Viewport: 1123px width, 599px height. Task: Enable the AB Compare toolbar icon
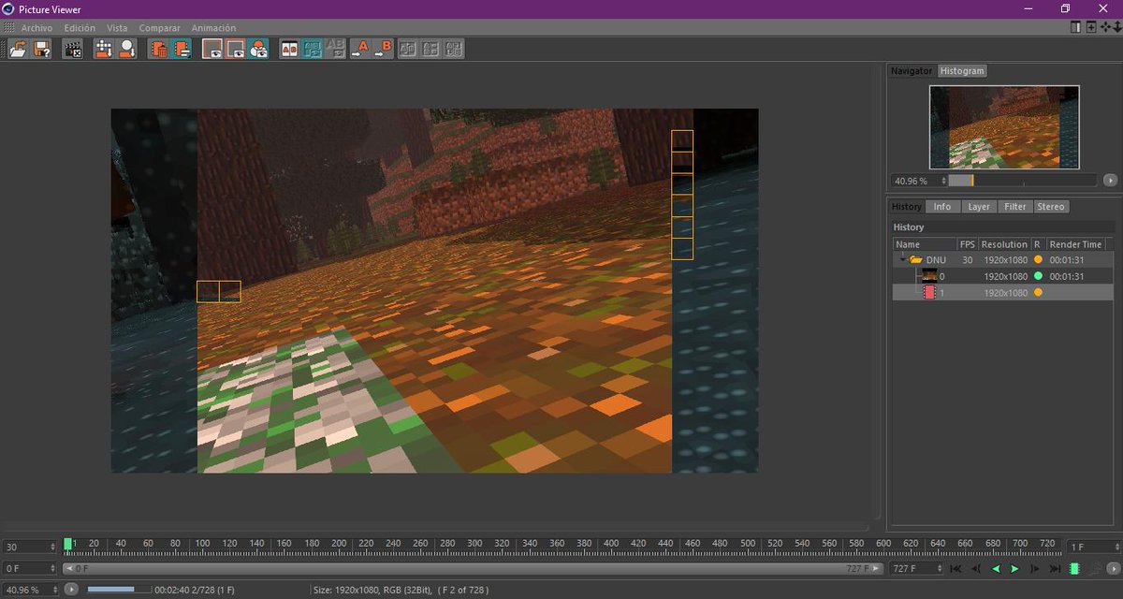coord(290,49)
